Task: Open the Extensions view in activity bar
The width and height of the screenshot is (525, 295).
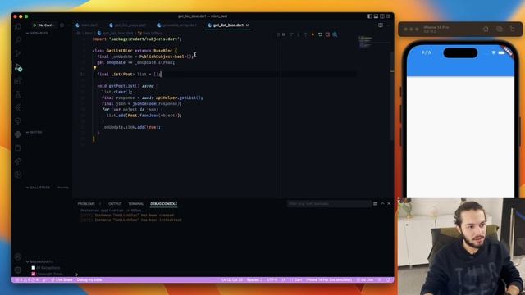Action: (x=18, y=80)
